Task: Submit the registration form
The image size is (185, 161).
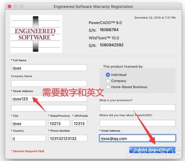Action: 152,150
